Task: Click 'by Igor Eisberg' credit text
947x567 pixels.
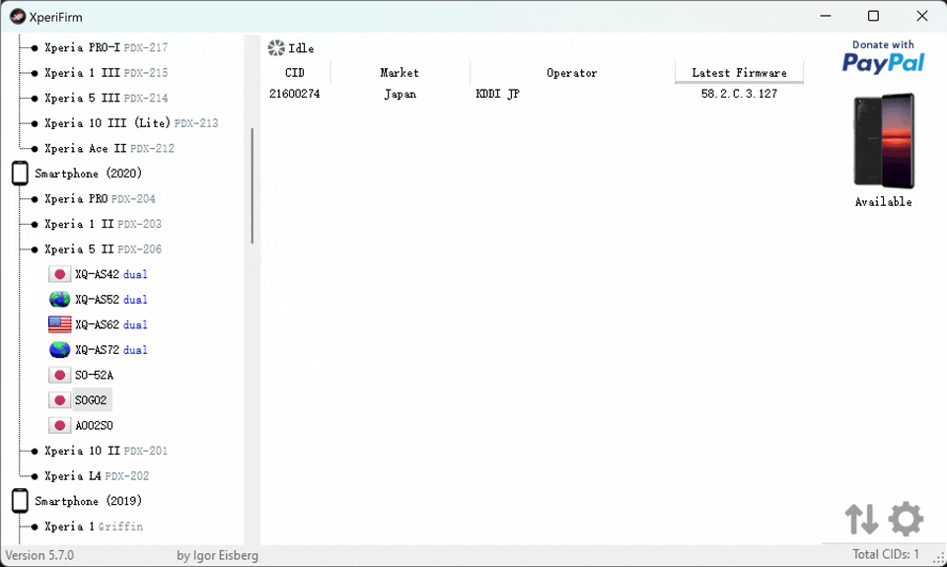Action: click(217, 555)
